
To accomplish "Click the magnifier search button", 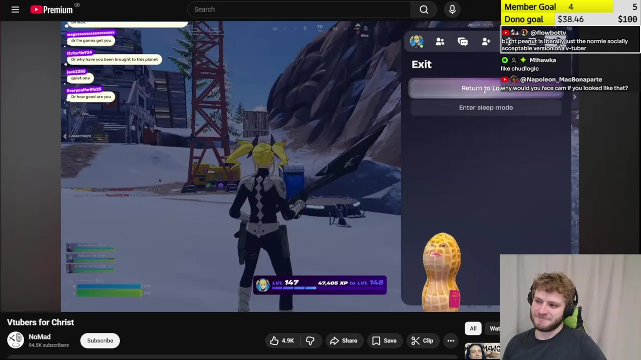I will (424, 9).
